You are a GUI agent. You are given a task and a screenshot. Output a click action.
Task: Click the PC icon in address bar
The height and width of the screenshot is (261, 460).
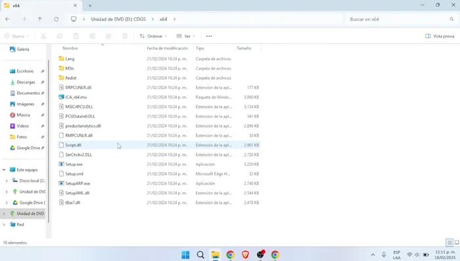pyautogui.click(x=74, y=19)
